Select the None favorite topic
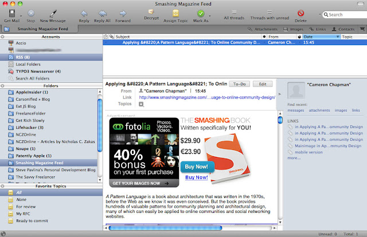The height and width of the screenshot is (237, 367). pyautogui.click(x=51, y=200)
